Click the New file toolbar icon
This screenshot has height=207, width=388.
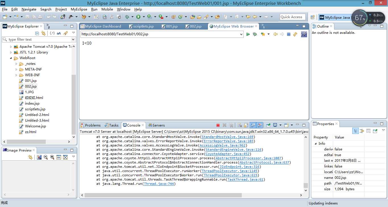tap(5, 17)
